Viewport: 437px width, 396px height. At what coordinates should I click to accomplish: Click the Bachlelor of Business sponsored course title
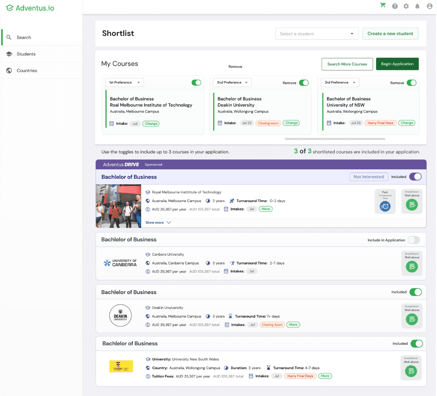pyautogui.click(x=129, y=177)
